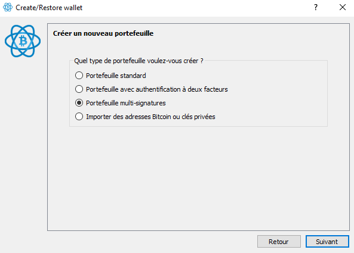The image size is (354, 253).
Task: Continue with the Suivant button
Action: [x=327, y=242]
